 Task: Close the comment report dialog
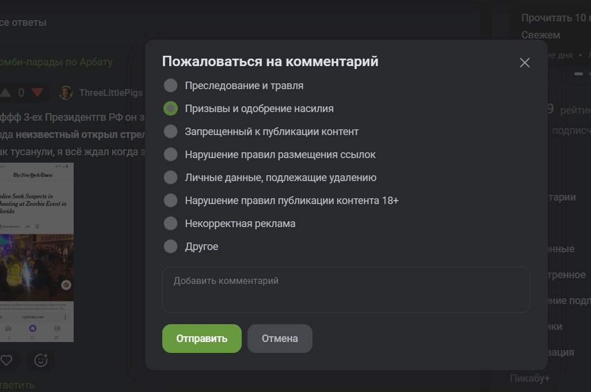[x=524, y=63]
